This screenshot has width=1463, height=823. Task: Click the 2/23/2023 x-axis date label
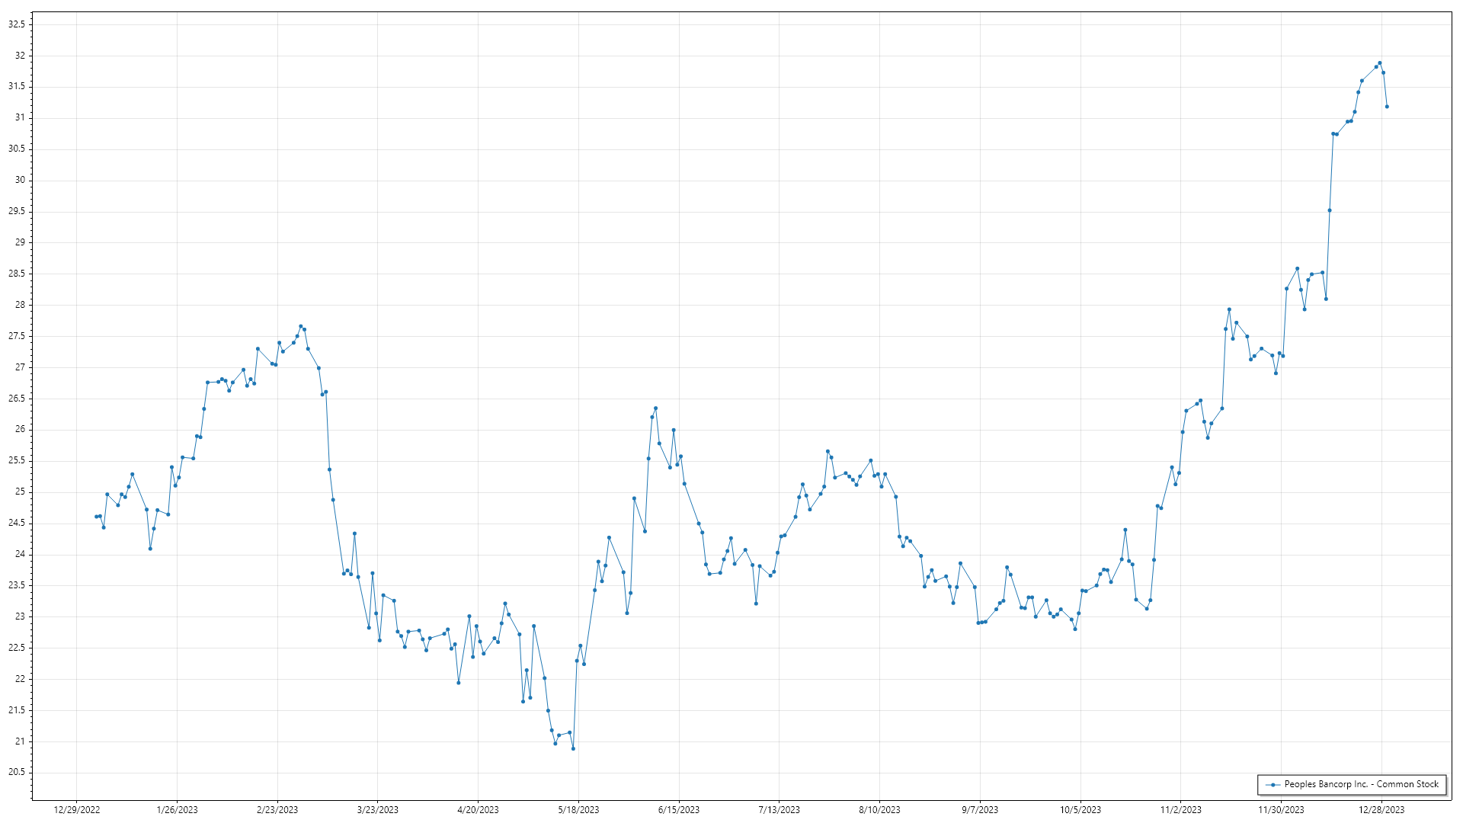point(277,809)
